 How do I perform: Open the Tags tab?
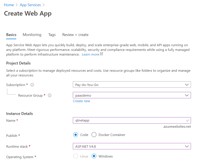[52, 35]
